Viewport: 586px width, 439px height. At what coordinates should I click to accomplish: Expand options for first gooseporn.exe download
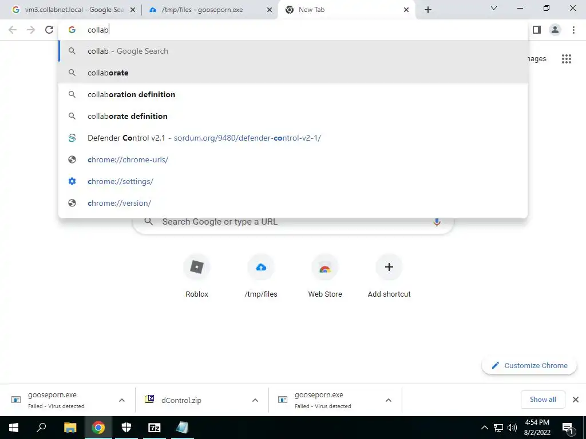[122, 400]
